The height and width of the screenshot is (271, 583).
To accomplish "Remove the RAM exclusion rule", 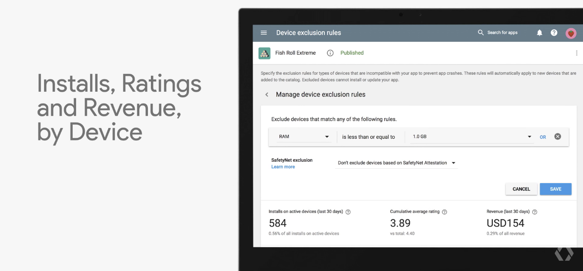I will point(557,137).
